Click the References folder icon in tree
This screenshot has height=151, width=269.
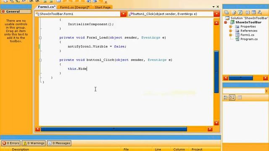(x=237, y=31)
